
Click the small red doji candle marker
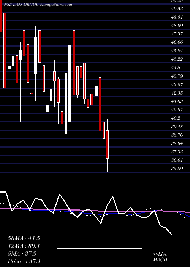click(32, 94)
